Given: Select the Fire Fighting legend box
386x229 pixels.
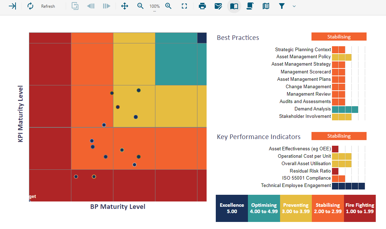Looking at the screenshot, I should pyautogui.click(x=360, y=208).
